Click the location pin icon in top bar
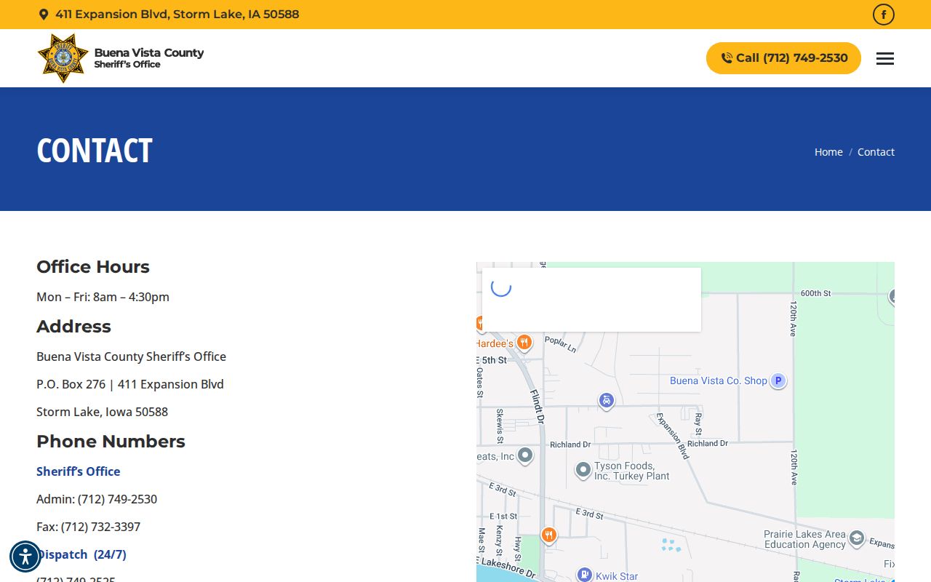The height and width of the screenshot is (582, 931). pos(44,15)
